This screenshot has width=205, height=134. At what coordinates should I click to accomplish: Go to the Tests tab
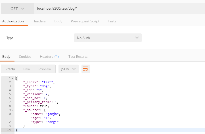(112, 21)
